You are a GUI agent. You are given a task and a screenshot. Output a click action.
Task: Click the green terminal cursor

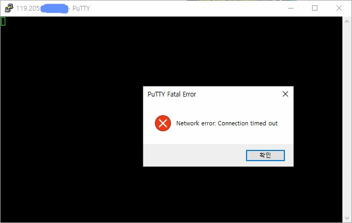pyautogui.click(x=3, y=21)
